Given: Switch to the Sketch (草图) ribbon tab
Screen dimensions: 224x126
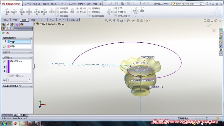Looking at the screenshot, I should [x=15, y=20].
